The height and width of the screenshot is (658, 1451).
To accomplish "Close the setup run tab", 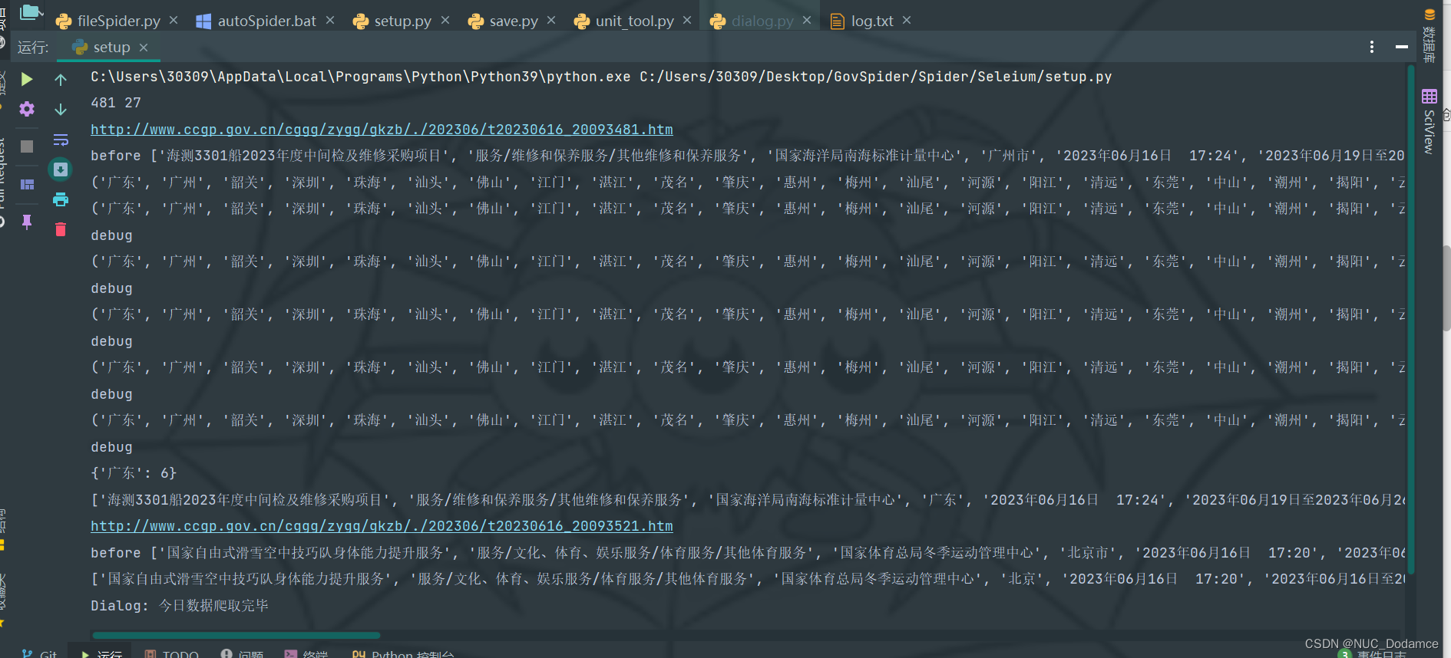I will tap(144, 48).
